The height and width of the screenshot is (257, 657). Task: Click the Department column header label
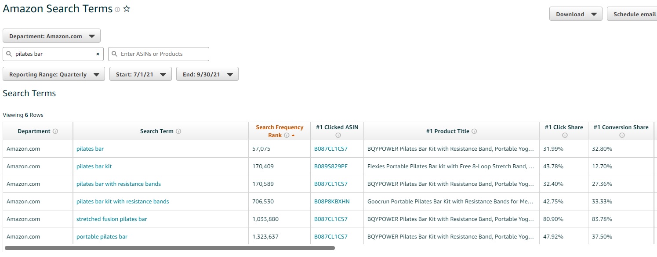click(x=34, y=131)
